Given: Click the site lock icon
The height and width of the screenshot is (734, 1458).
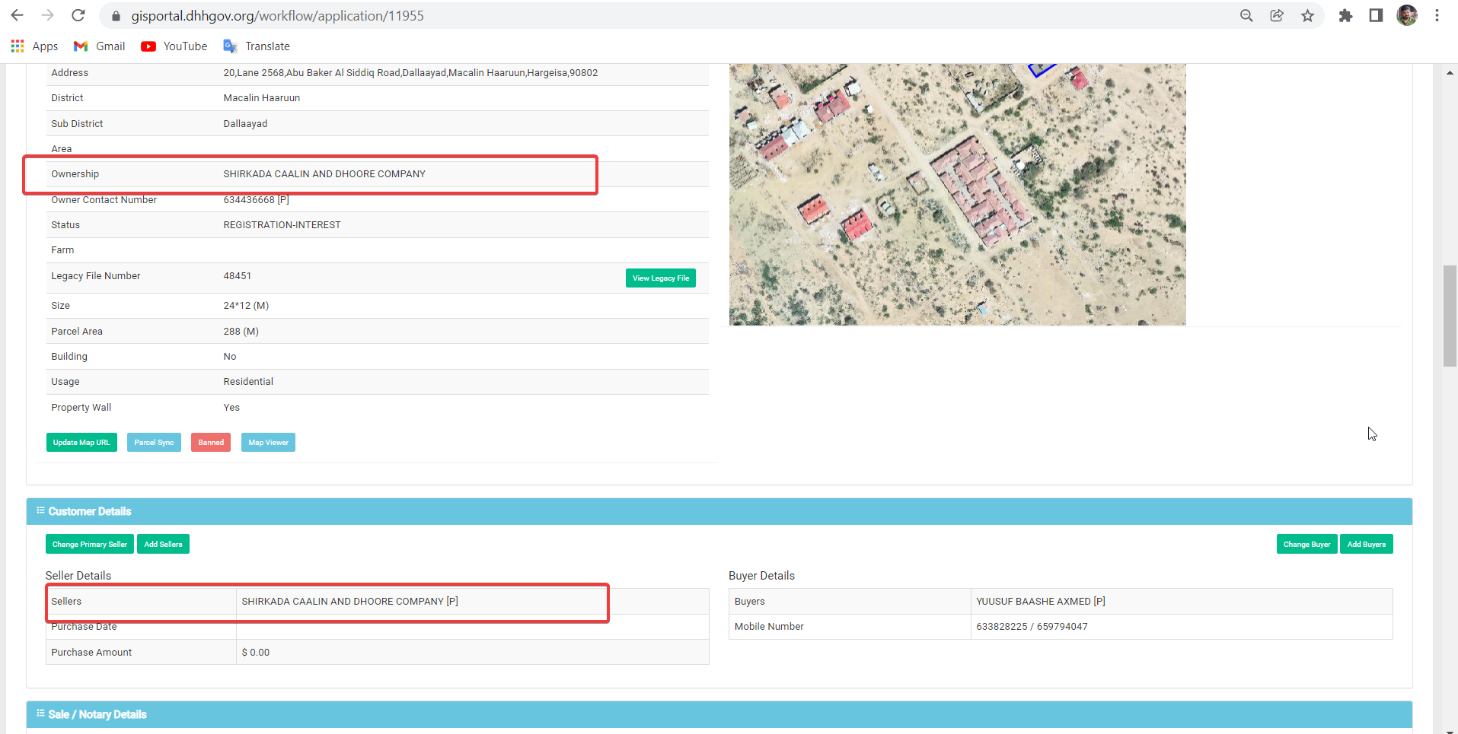Looking at the screenshot, I should point(116,16).
